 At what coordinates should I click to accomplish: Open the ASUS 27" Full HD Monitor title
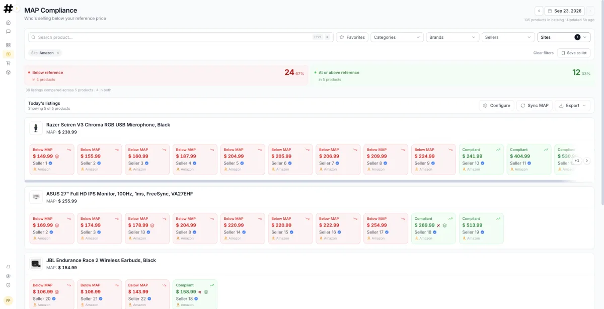tap(119, 194)
